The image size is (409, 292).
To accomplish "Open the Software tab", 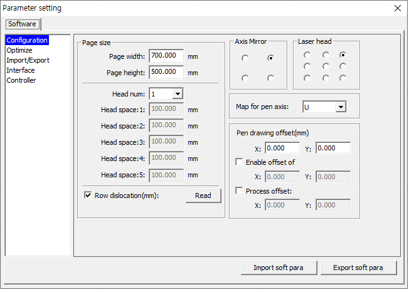I will tap(22, 24).
